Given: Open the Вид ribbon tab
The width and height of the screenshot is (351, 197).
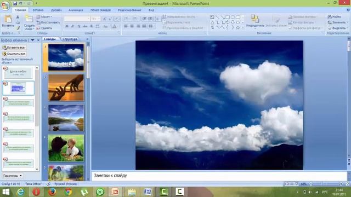Looking at the screenshot, I should point(151,10).
